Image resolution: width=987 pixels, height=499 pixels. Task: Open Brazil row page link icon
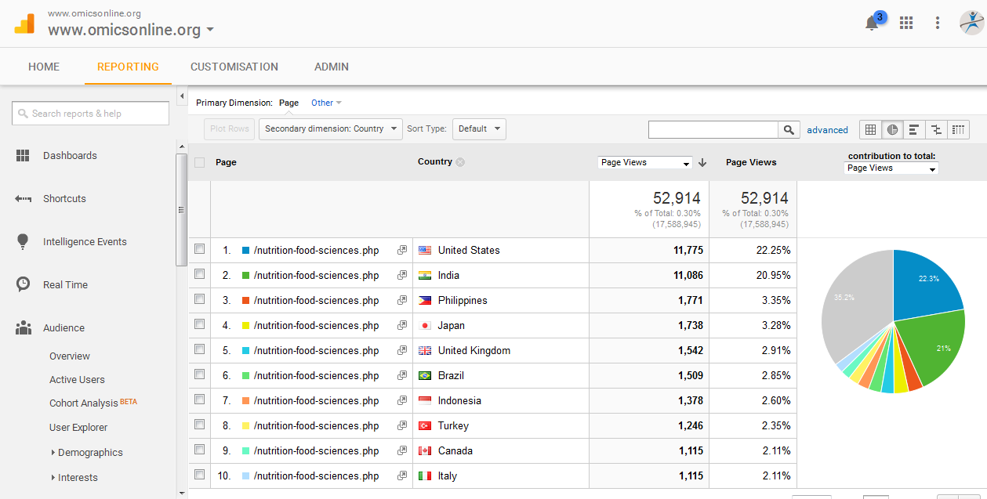click(x=402, y=376)
